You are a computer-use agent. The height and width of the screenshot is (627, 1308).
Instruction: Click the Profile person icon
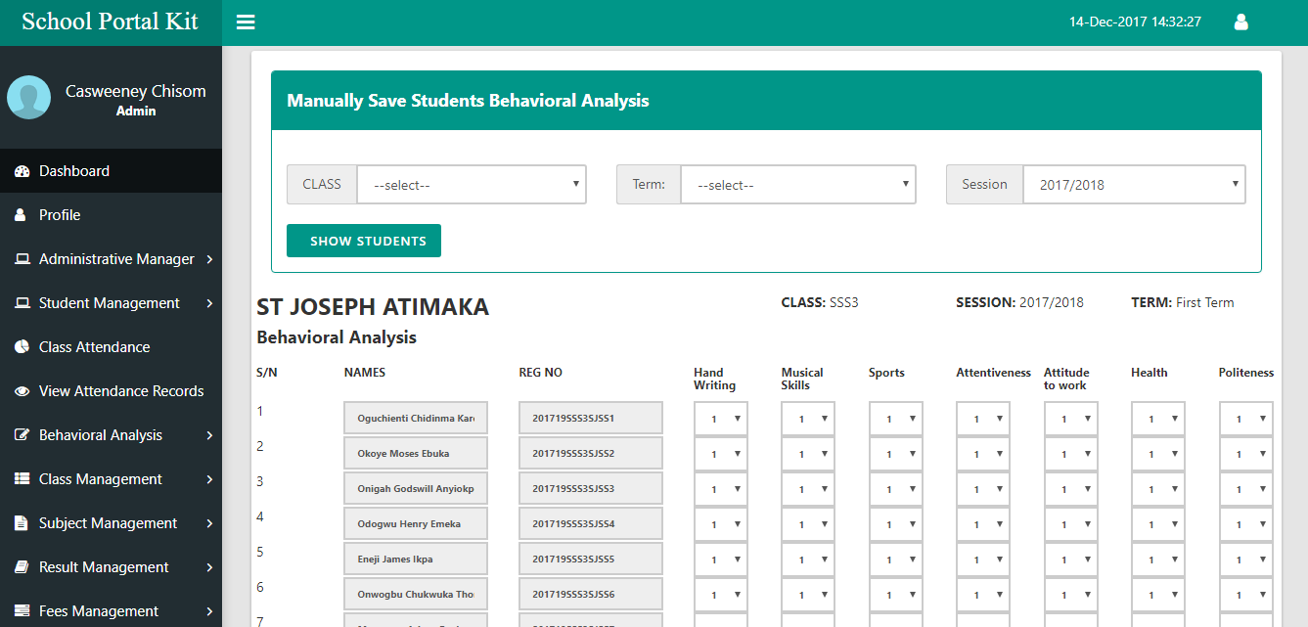(22, 215)
